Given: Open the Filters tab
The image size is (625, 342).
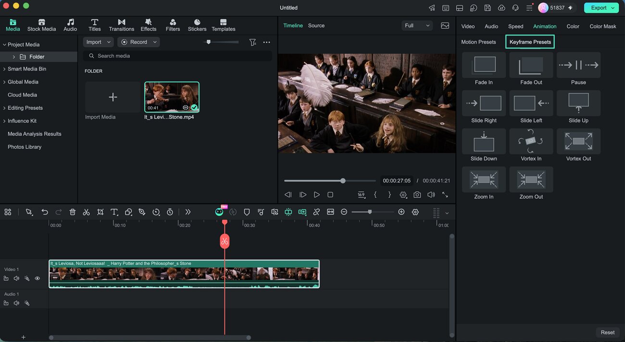Looking at the screenshot, I should [173, 25].
